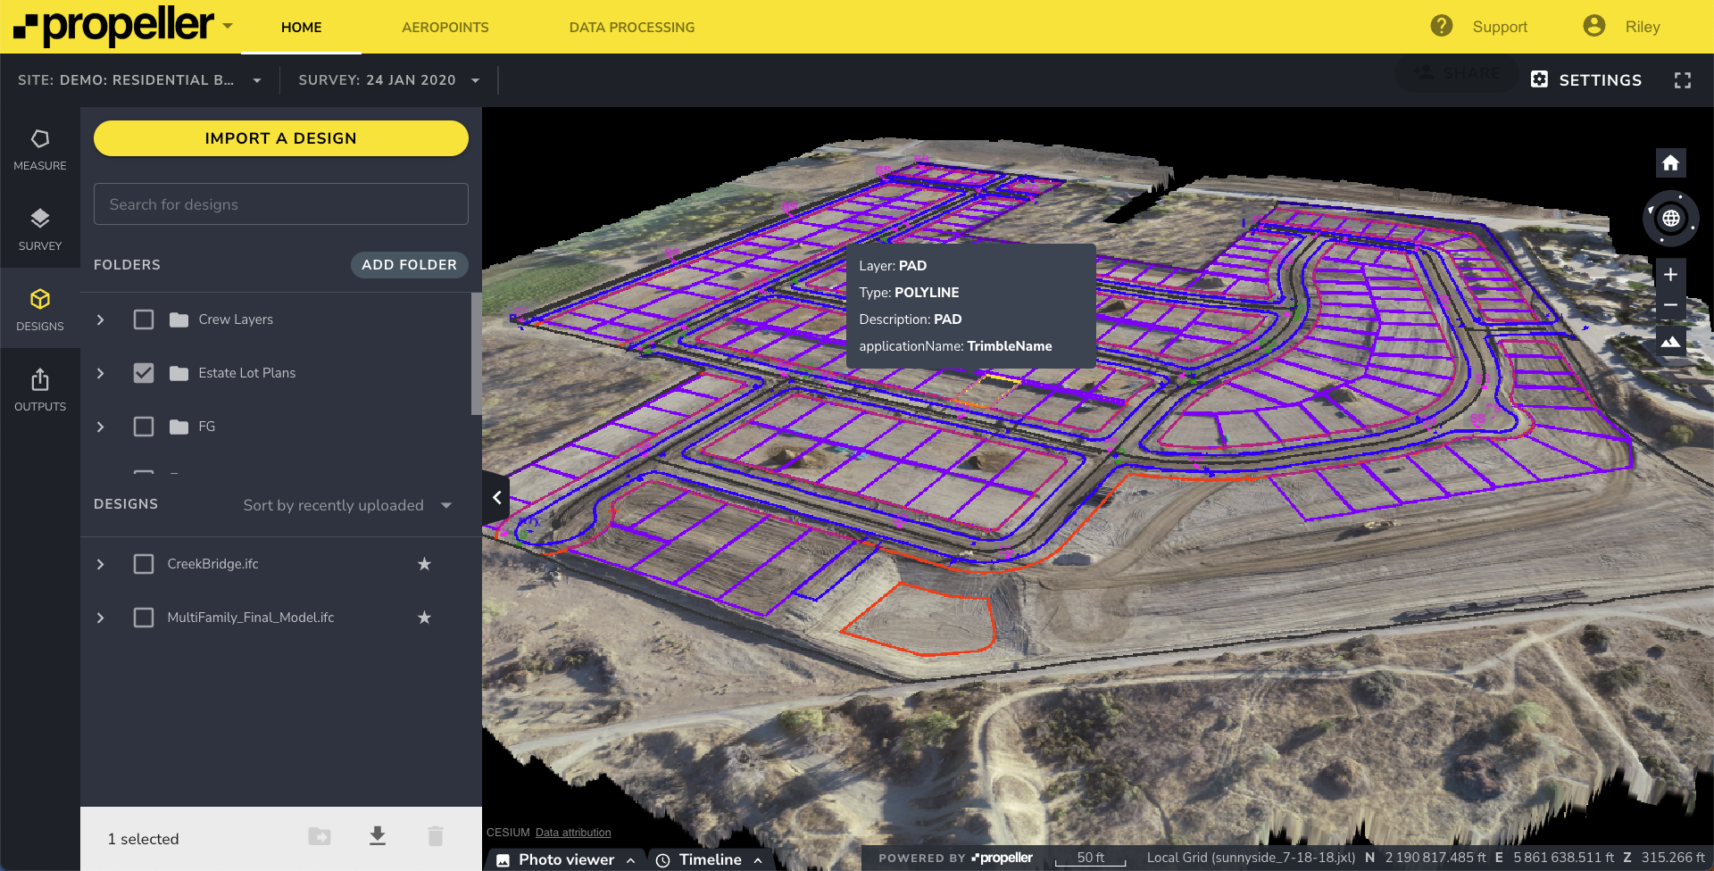Select the CreekBridge.ifc design name
1714x871 pixels.
pos(213,564)
